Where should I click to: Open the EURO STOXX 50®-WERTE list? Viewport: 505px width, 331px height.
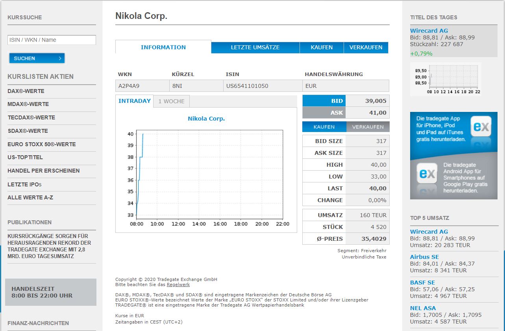(42, 144)
